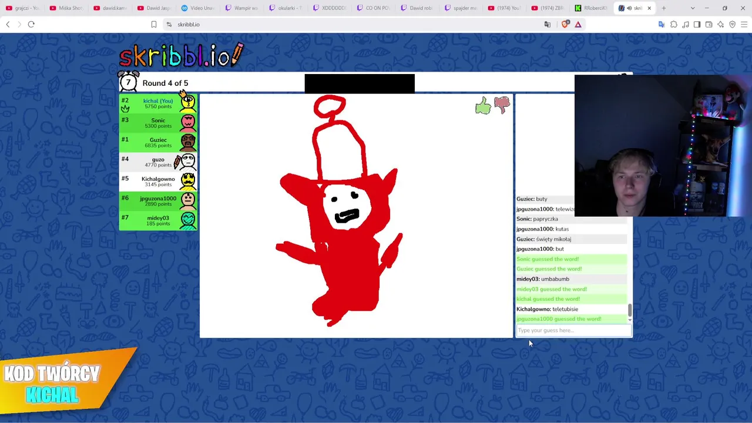This screenshot has height=423, width=752.
Task: Click the browser forward arrow
Action: click(x=19, y=24)
